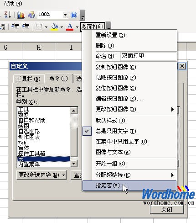Choose 默认样式(U) option
The height and width of the screenshot is (223, 196).
(130, 121)
